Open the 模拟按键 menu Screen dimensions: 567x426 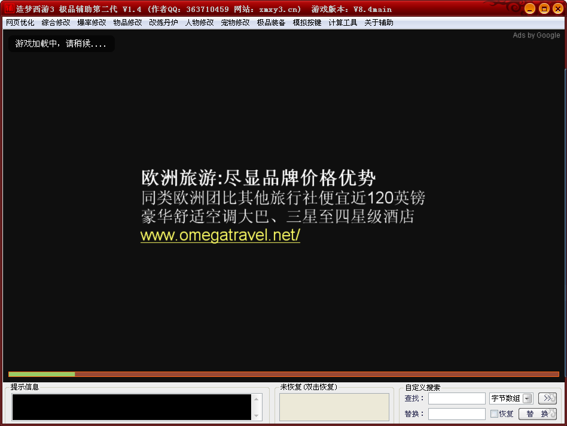(x=307, y=23)
